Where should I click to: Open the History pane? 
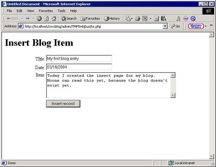[112, 19]
